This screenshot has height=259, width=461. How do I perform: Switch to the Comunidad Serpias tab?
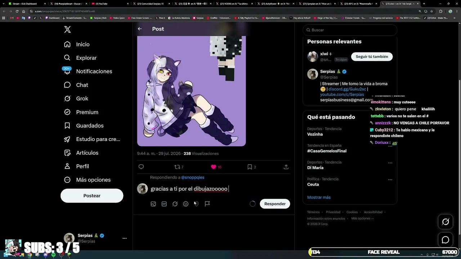click(x=152, y=4)
